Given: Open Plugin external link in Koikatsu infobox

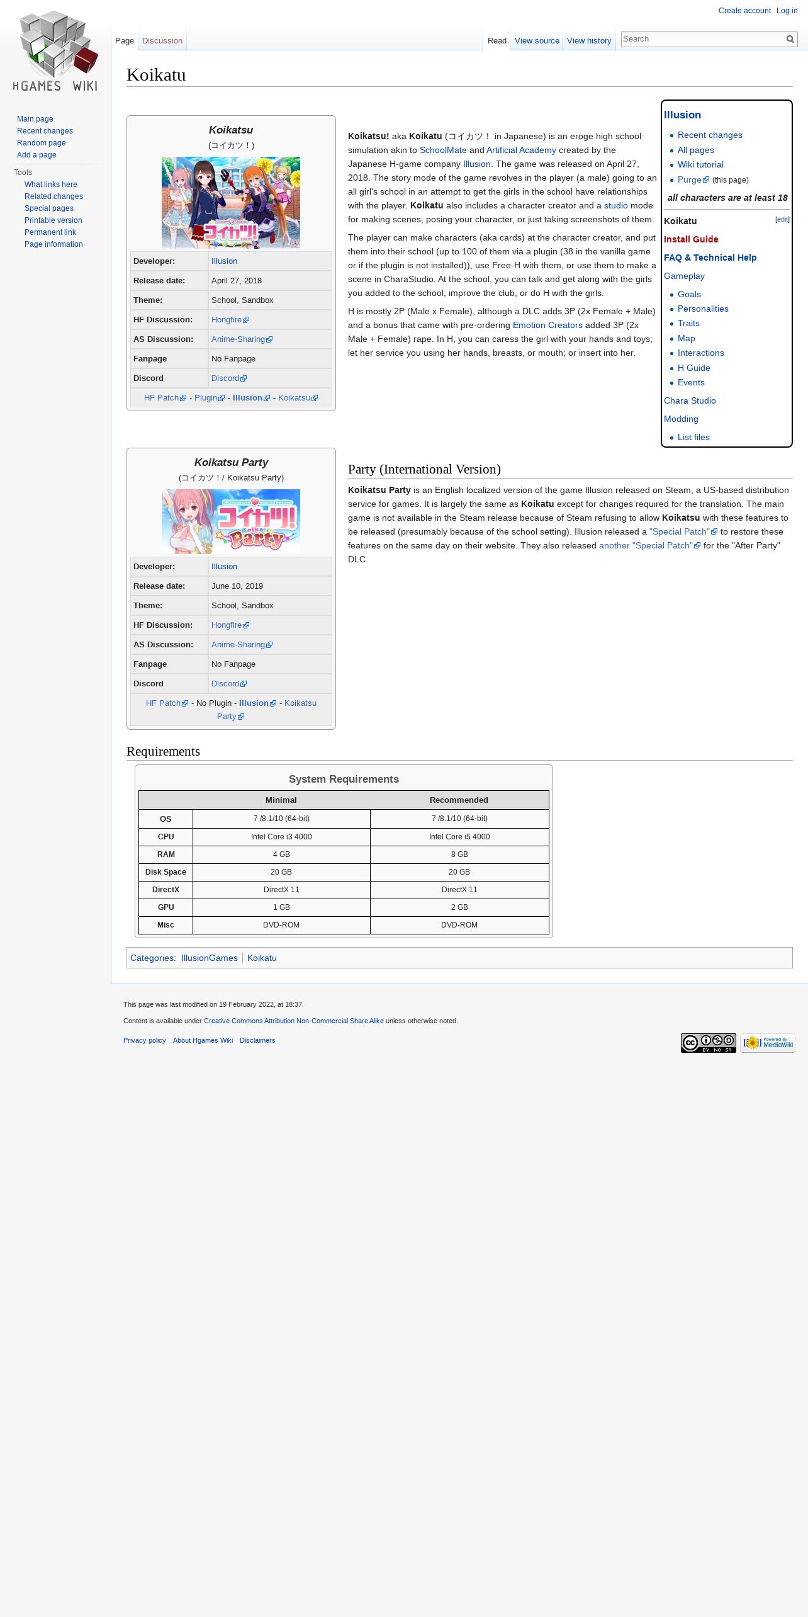Looking at the screenshot, I should (x=210, y=398).
